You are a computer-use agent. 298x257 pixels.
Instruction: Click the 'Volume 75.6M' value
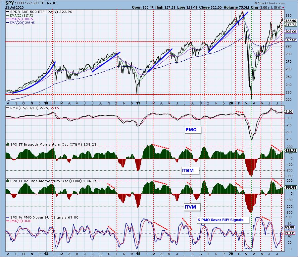tap(236, 7)
